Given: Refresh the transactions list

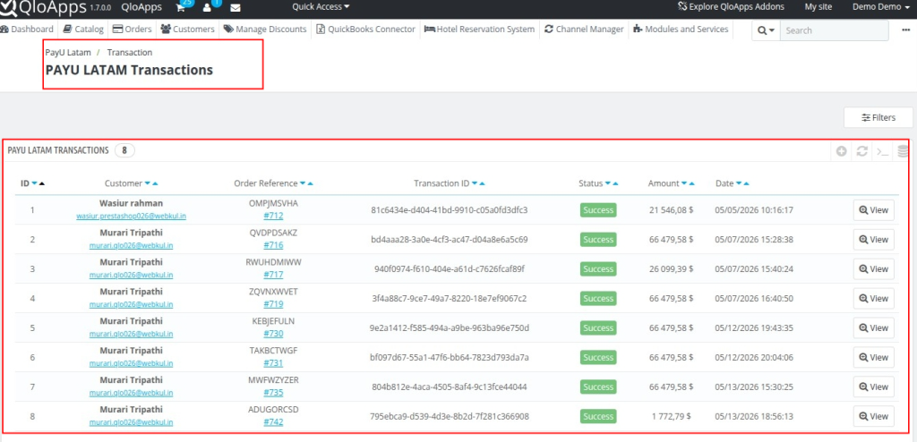Looking at the screenshot, I should tap(861, 151).
